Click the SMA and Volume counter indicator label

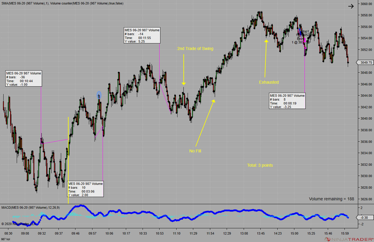[x=62, y=3]
